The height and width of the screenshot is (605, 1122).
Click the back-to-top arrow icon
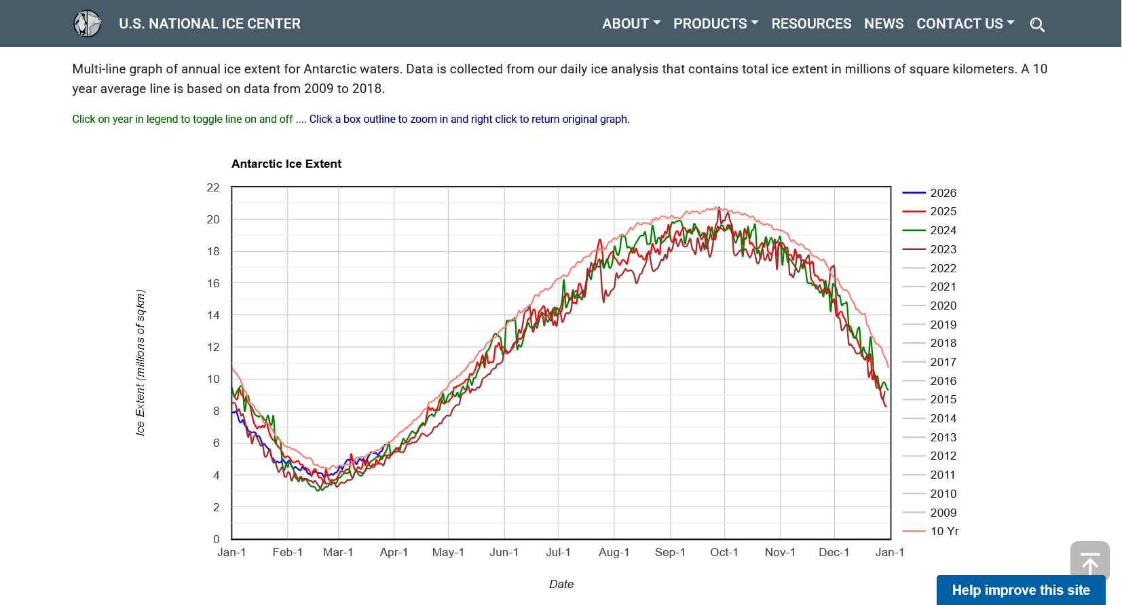(1090, 562)
